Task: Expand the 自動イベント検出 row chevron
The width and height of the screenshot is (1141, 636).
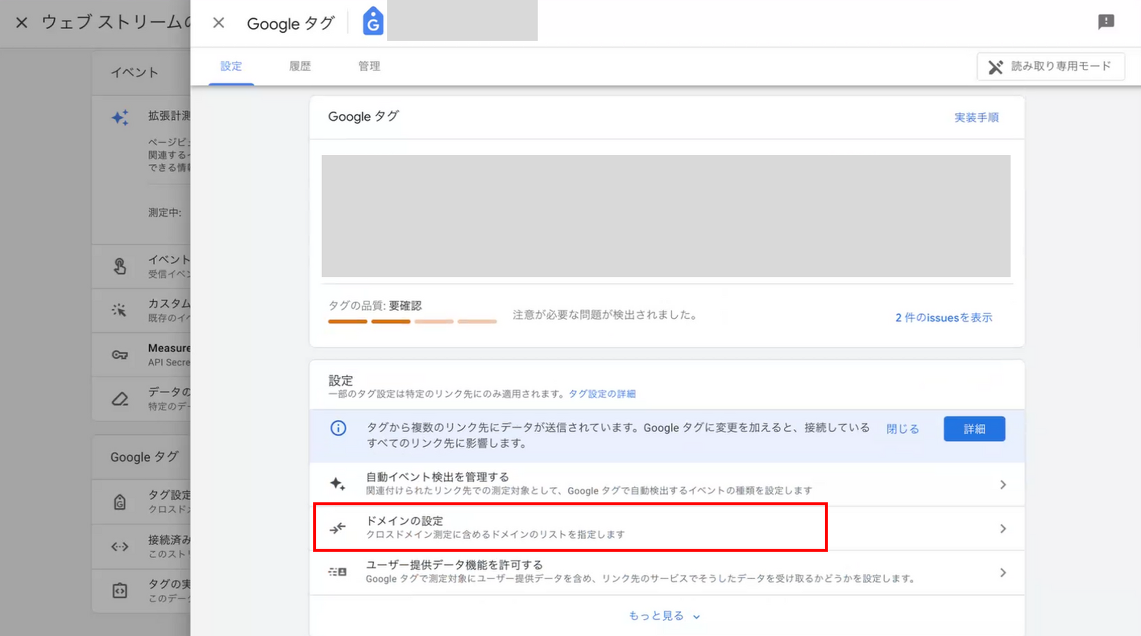Action: [x=1003, y=485]
